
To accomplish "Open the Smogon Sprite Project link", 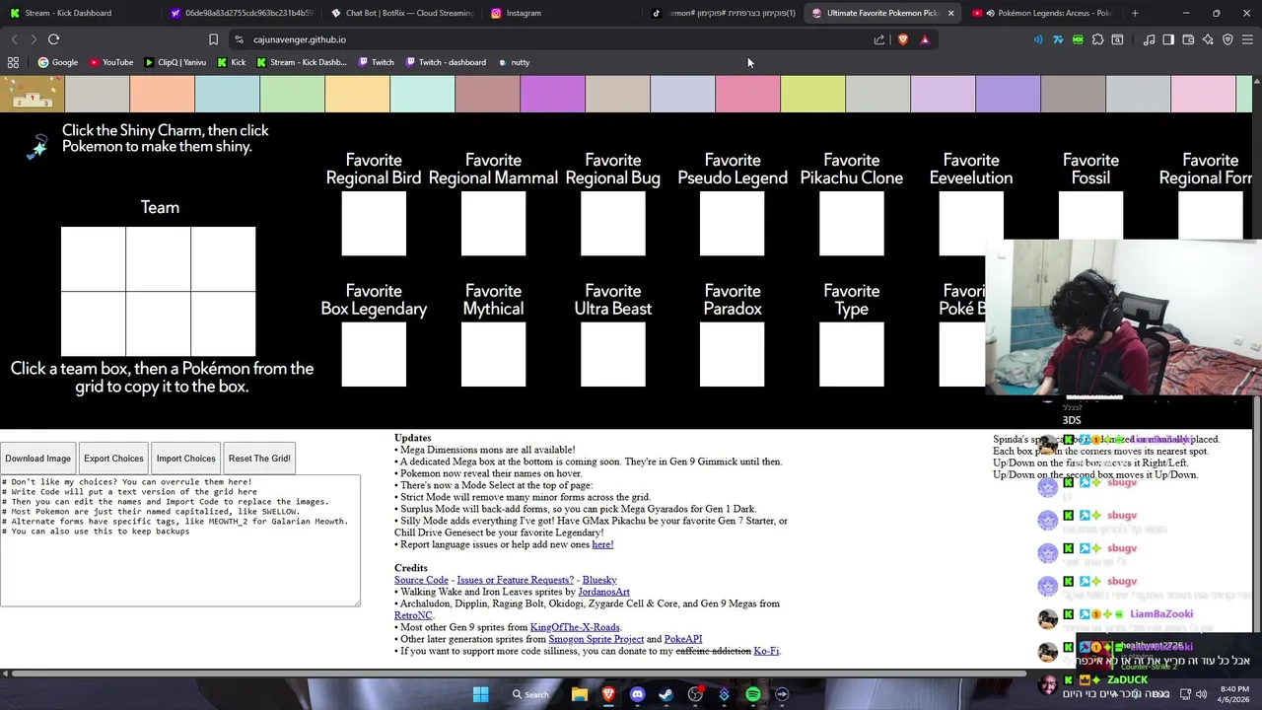I will (x=596, y=639).
